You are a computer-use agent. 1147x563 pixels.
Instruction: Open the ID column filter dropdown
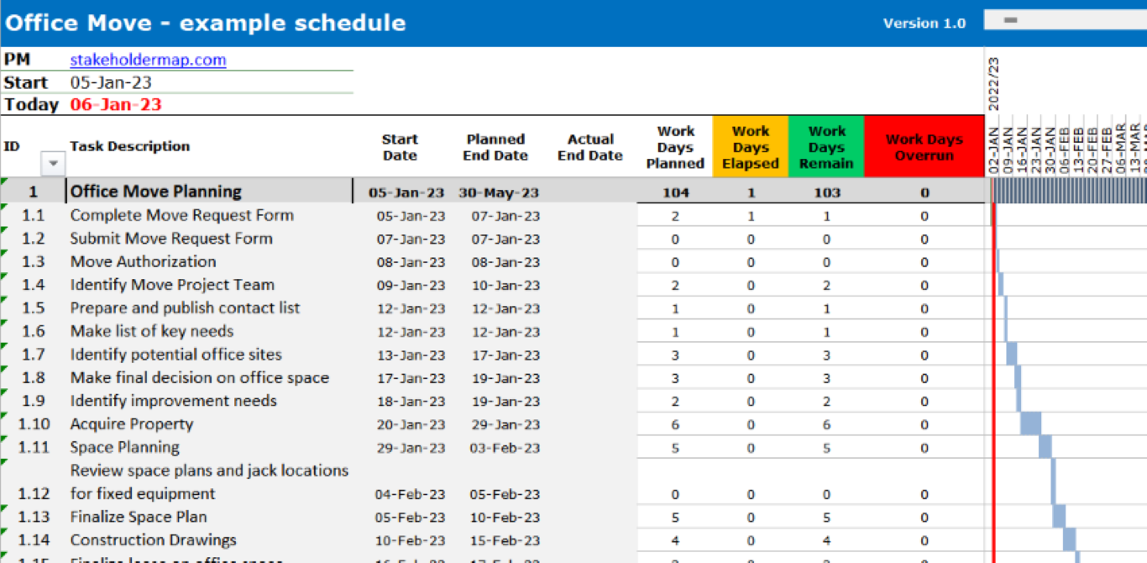(x=52, y=163)
